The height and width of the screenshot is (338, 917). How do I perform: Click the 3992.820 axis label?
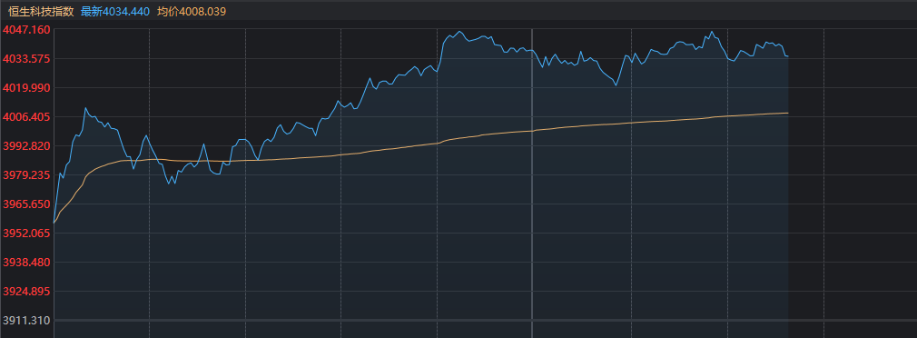click(26, 145)
